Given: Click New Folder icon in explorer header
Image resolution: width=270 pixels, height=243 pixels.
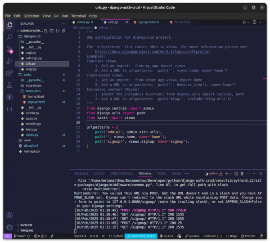Looking at the screenshot, I should pos(51,31).
